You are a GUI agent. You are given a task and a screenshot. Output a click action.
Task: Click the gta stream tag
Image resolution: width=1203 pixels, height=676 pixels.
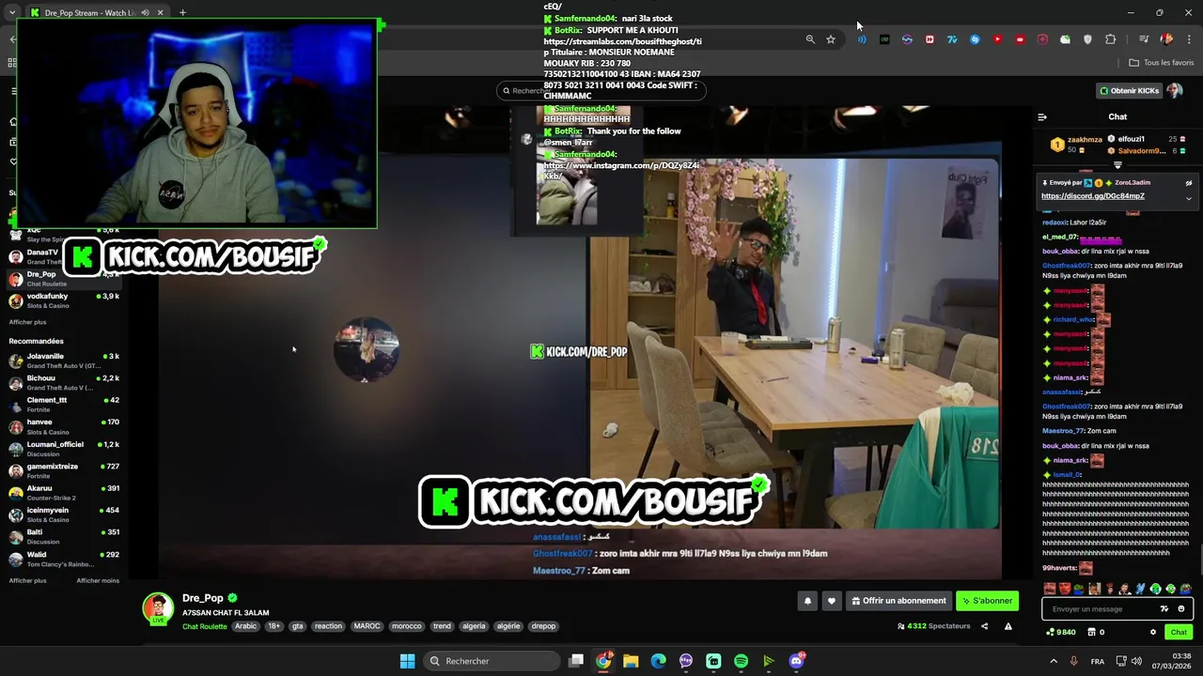[298, 626]
